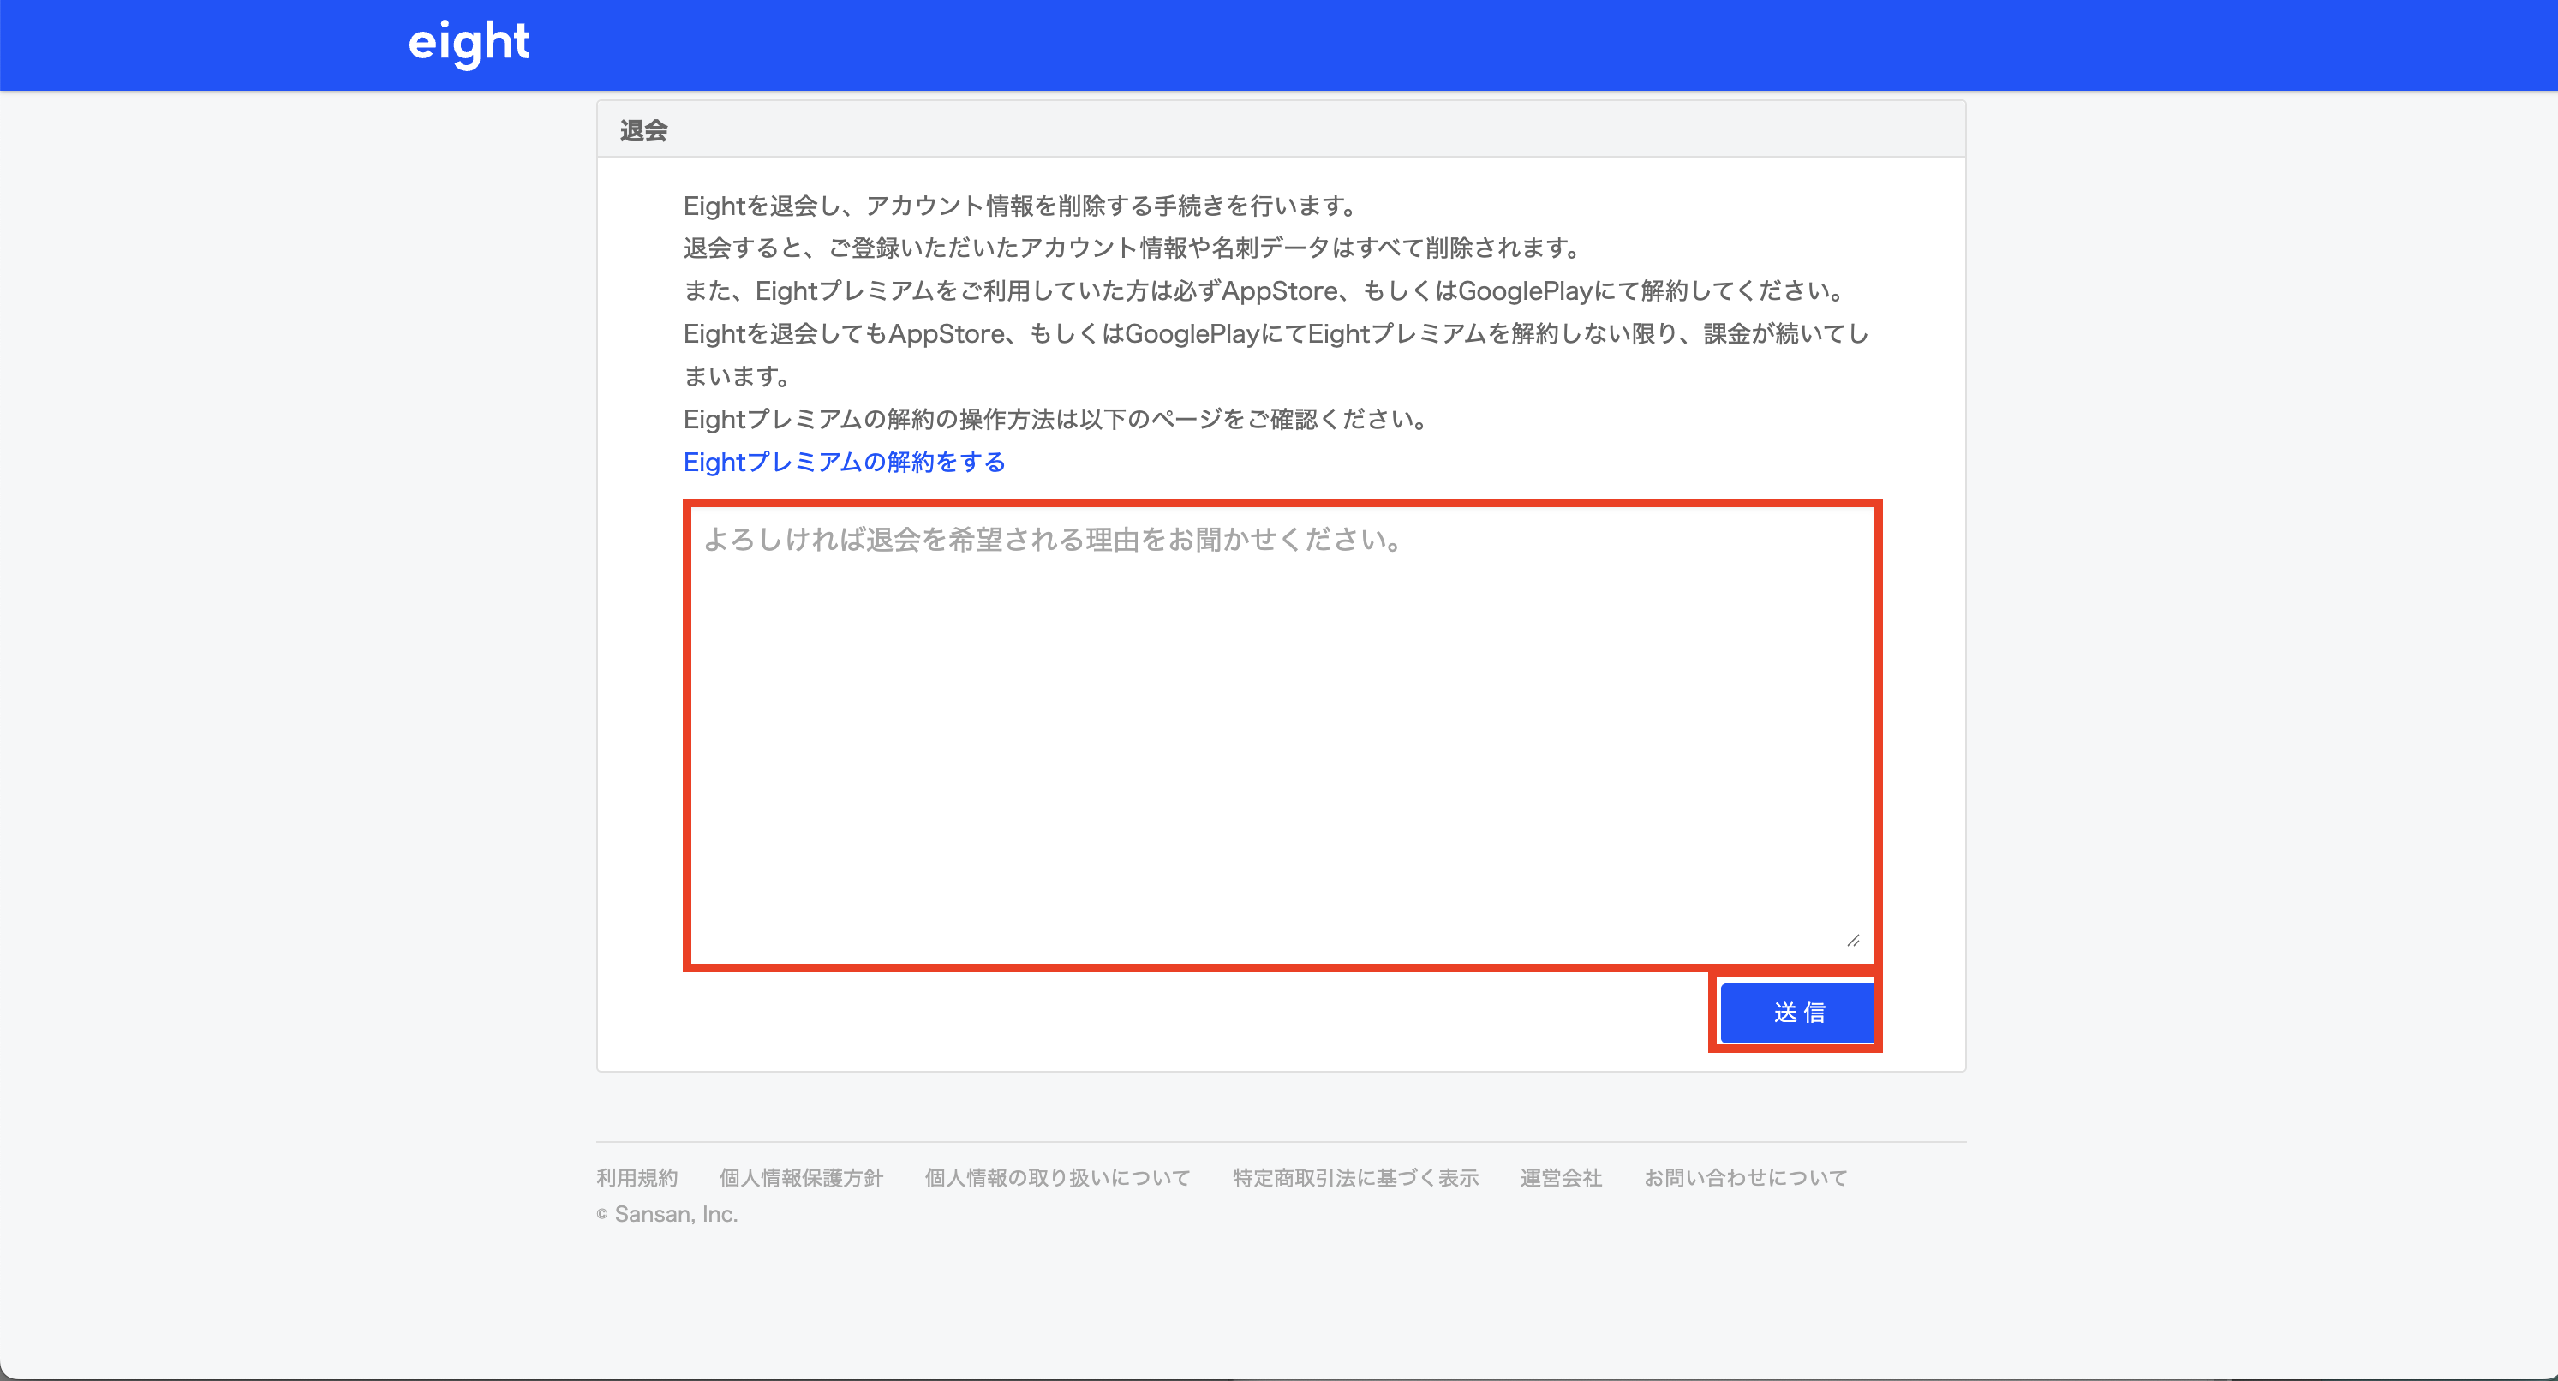Open the 個人情報保護方針 page

(800, 1177)
